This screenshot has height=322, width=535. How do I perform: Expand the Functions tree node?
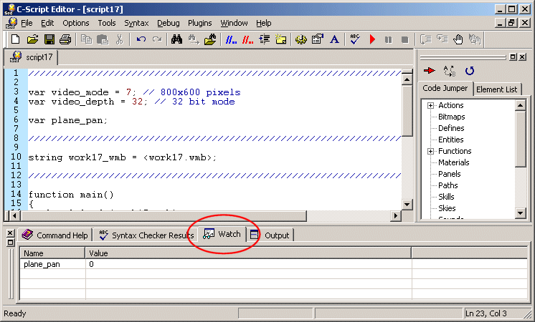(431, 152)
